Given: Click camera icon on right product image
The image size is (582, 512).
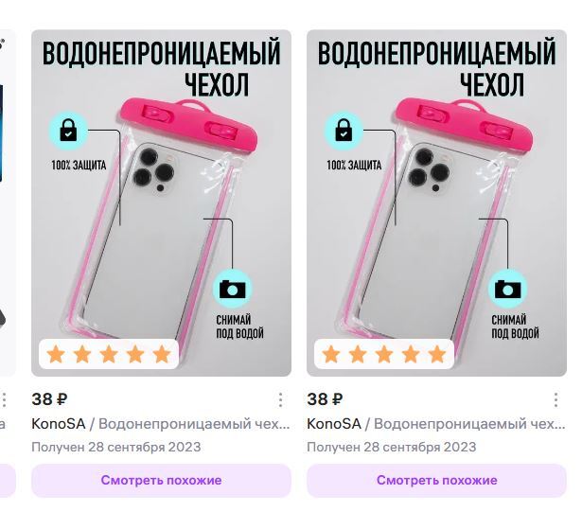Looking at the screenshot, I should (x=508, y=289).
